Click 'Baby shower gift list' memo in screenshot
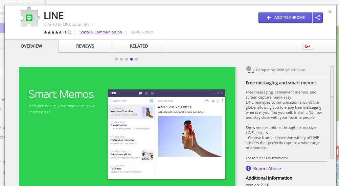Viewport: 339px width, 186px height. point(132,155)
